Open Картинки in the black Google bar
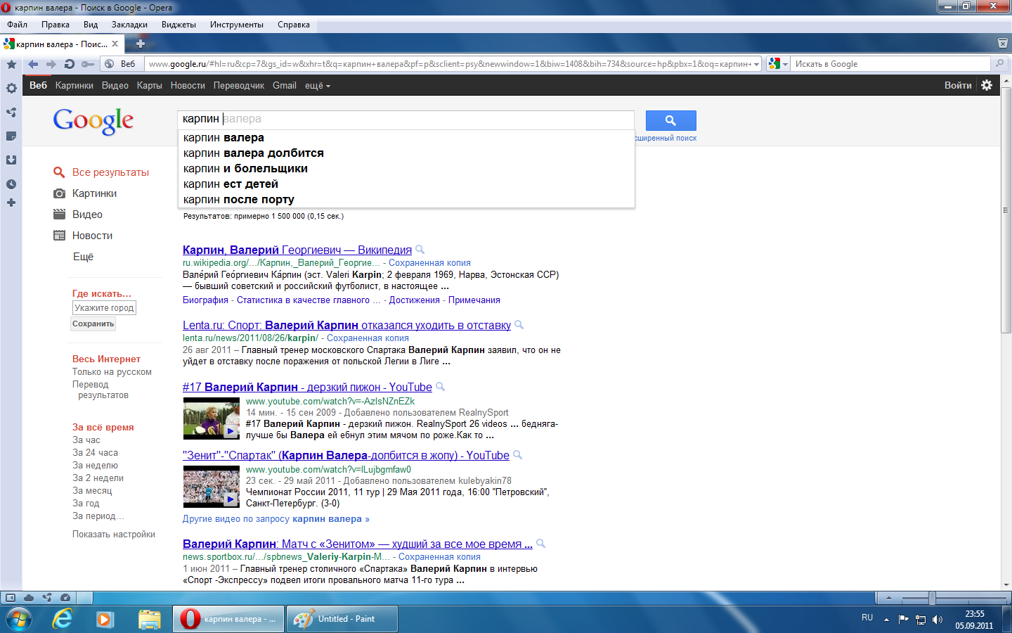The width and height of the screenshot is (1012, 633). pos(74,86)
